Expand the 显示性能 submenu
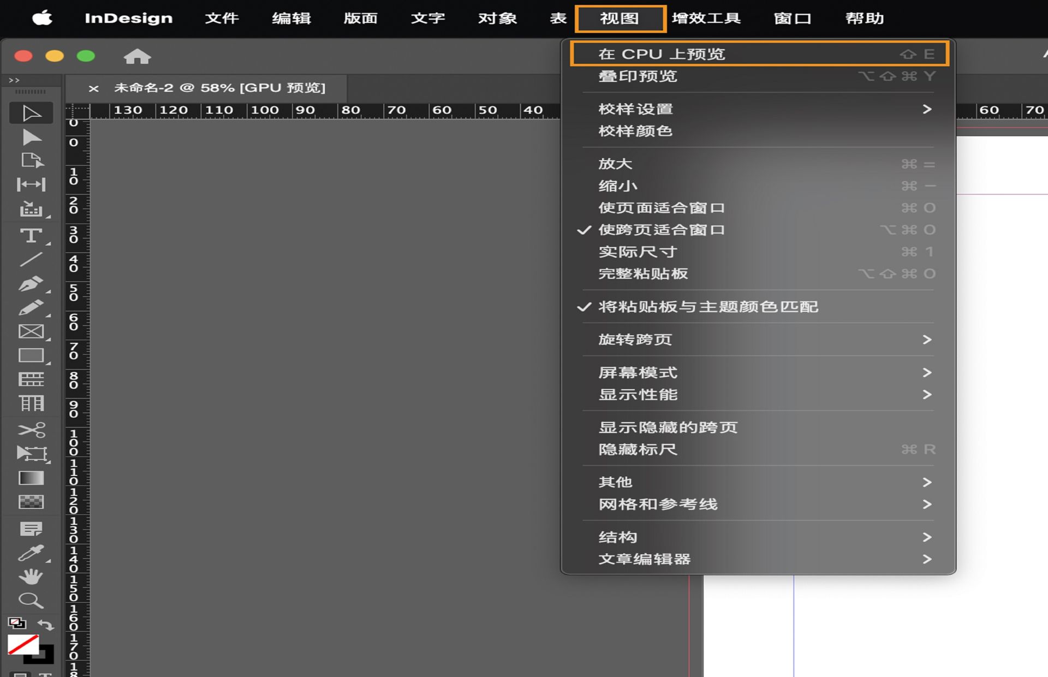Screen dimensions: 1048x677 pos(636,394)
